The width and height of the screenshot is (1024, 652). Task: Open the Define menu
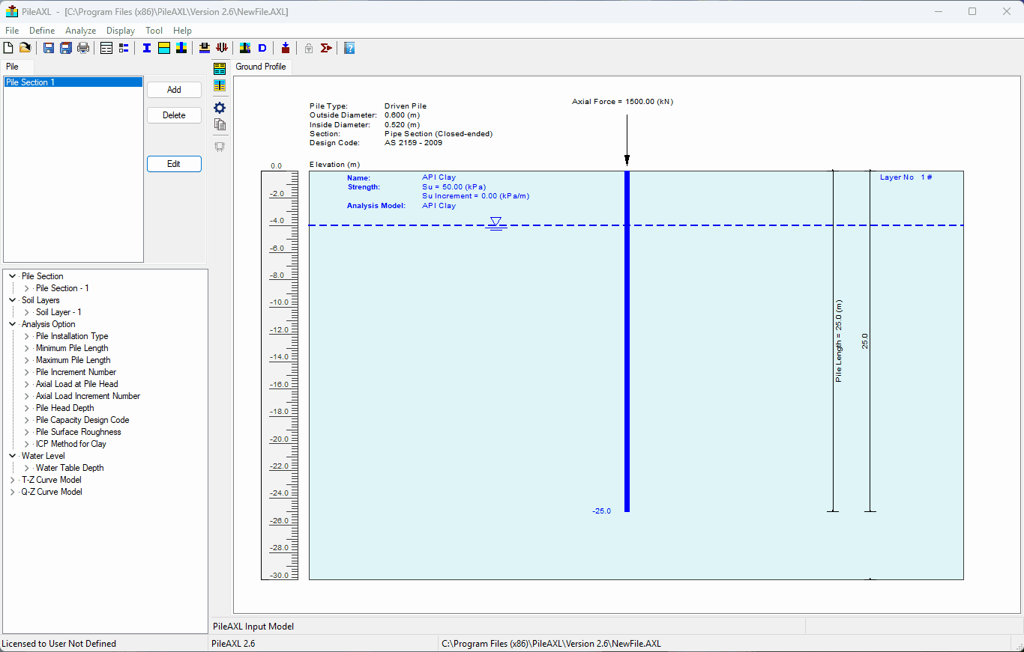tap(42, 31)
